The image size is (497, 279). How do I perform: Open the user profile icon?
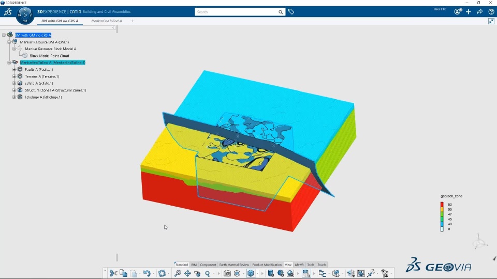(x=458, y=12)
